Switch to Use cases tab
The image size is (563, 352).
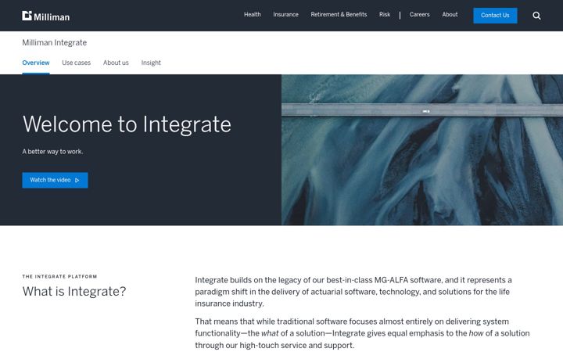click(76, 63)
